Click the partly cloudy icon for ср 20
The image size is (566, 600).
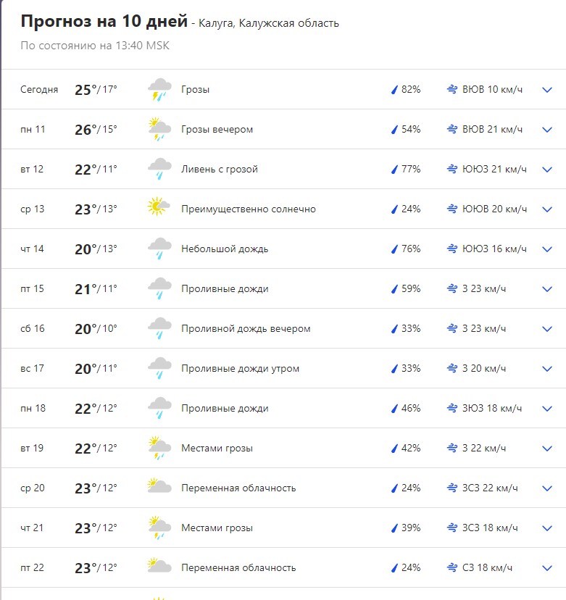pos(159,488)
